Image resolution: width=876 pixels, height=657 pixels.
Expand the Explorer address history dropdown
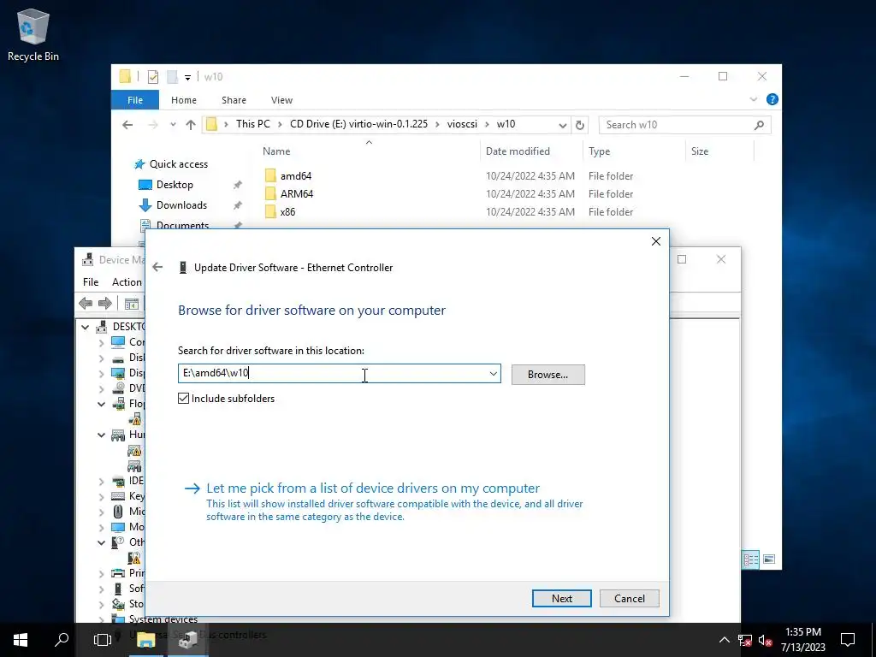(563, 126)
